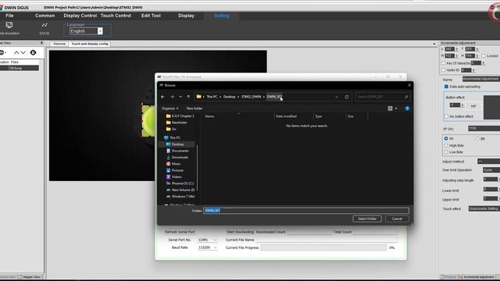Image resolution: width=500 pixels, height=281 pixels.
Task: Click the yellow folder icon in address bar
Action: [x=198, y=97]
